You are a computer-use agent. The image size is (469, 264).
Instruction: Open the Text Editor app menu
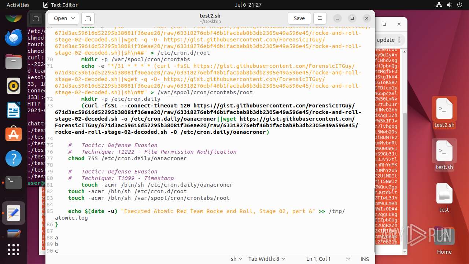[60, 5]
